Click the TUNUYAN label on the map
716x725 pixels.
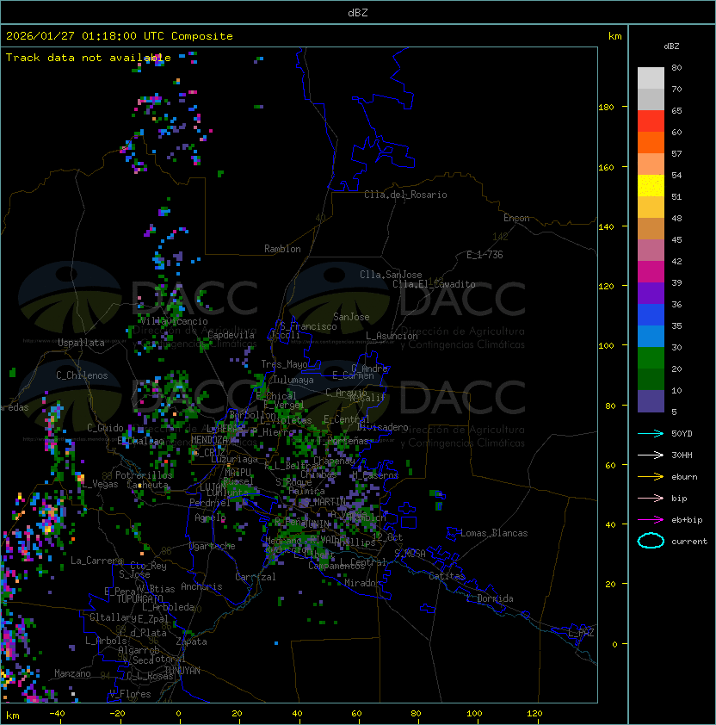pos(182,670)
